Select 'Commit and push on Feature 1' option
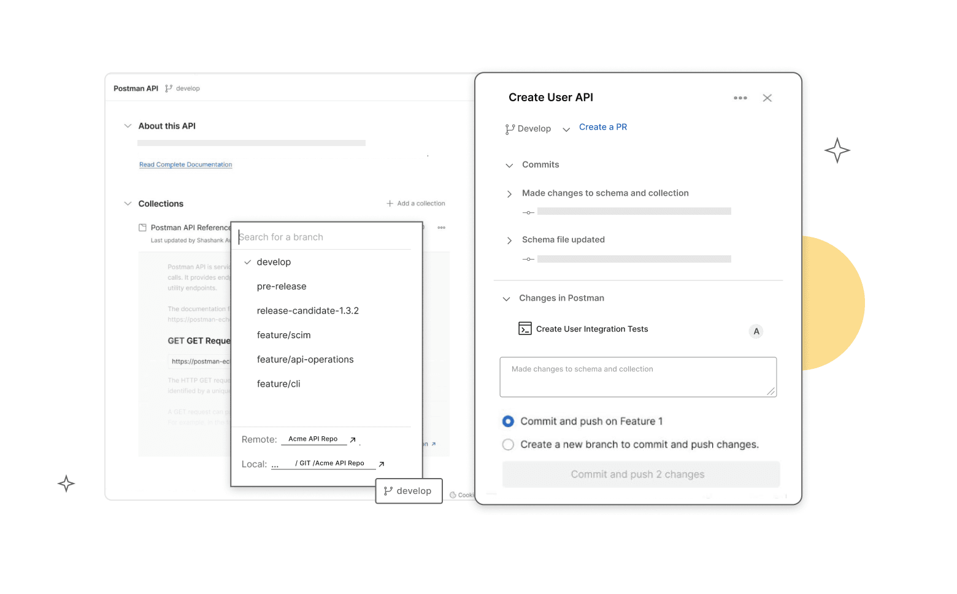Image resolution: width=957 pixels, height=594 pixels. point(508,421)
